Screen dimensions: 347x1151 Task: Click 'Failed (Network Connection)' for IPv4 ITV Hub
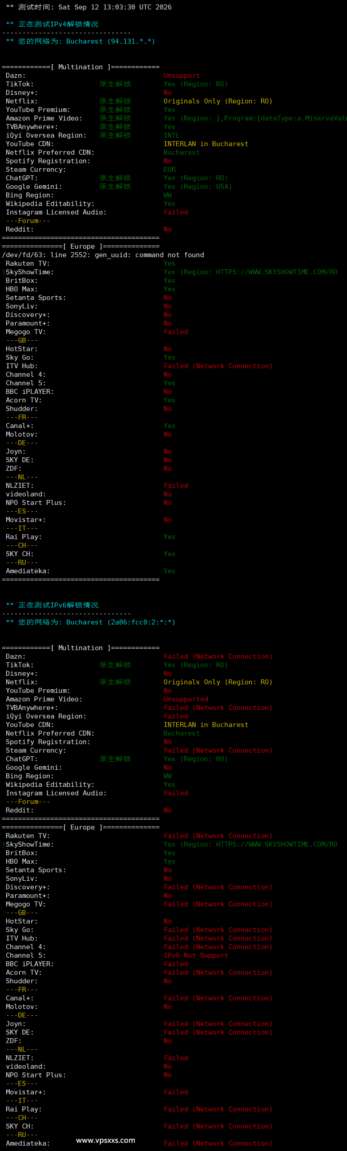tap(218, 366)
